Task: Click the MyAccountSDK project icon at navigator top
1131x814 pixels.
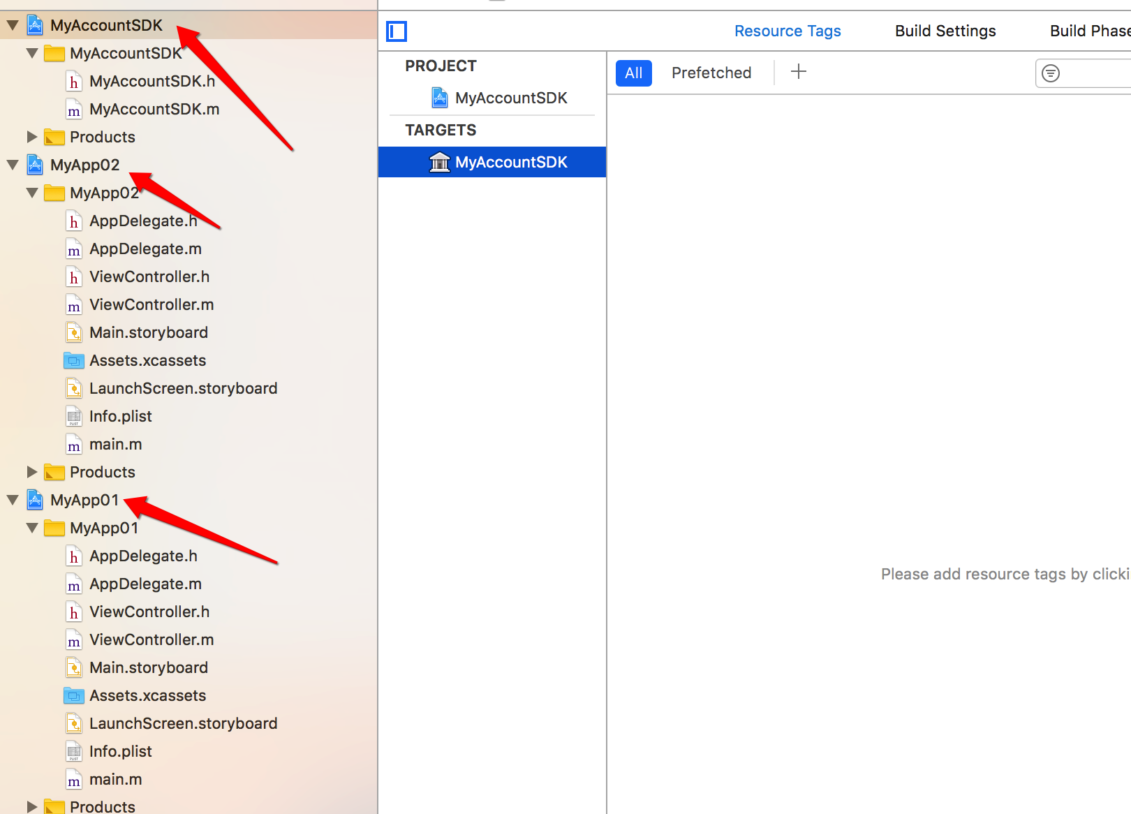Action: tap(35, 25)
